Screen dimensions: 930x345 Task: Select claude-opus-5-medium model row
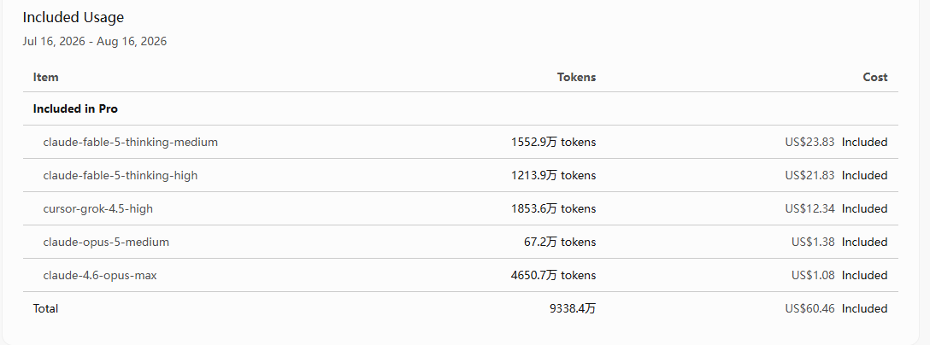click(460, 242)
